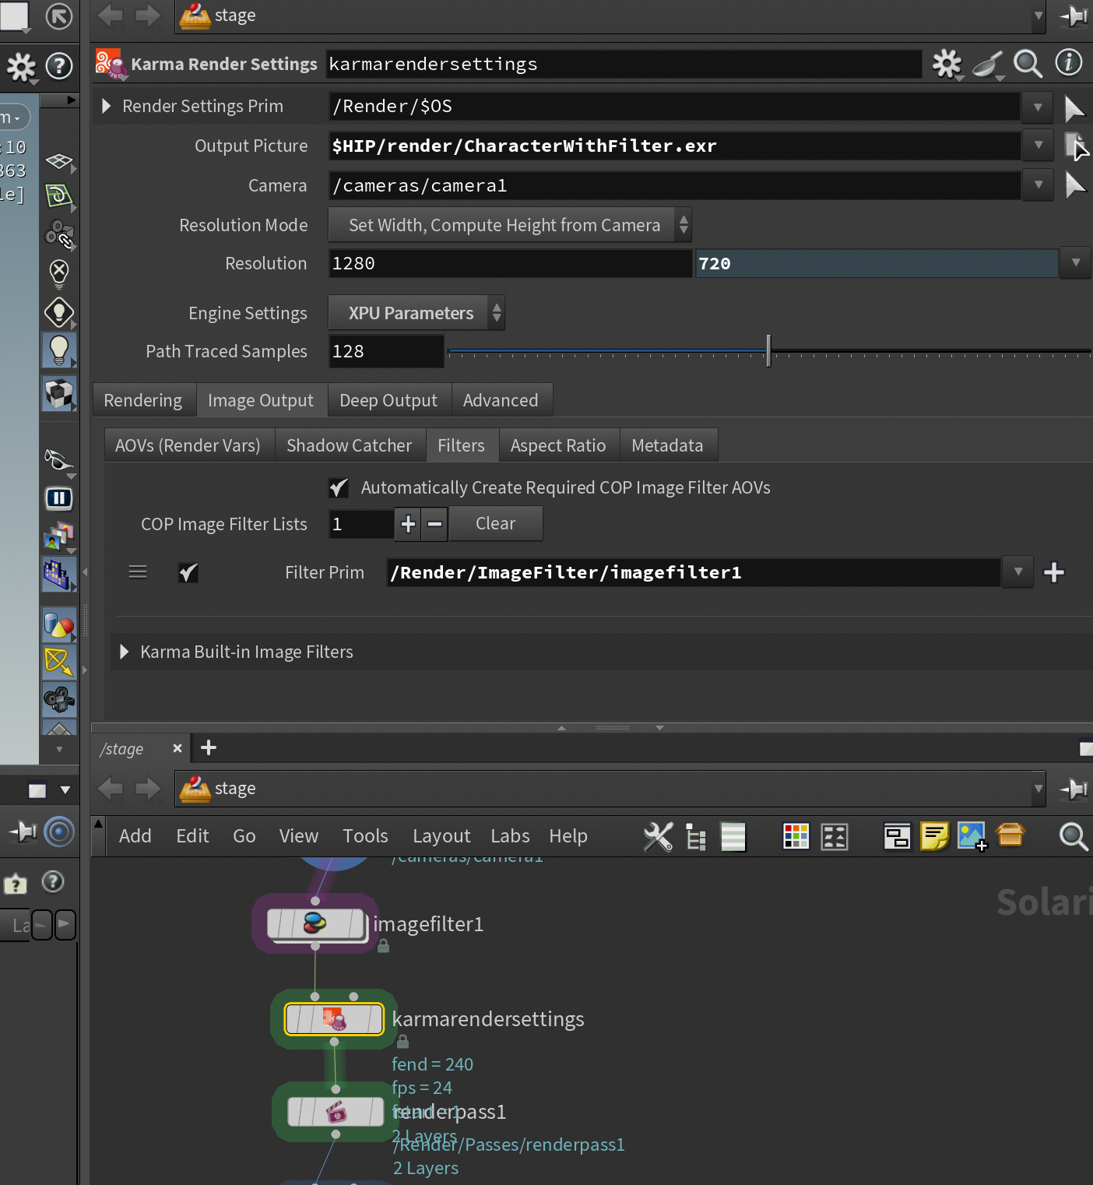Toggle the normal lighting bulb icon

59,351
